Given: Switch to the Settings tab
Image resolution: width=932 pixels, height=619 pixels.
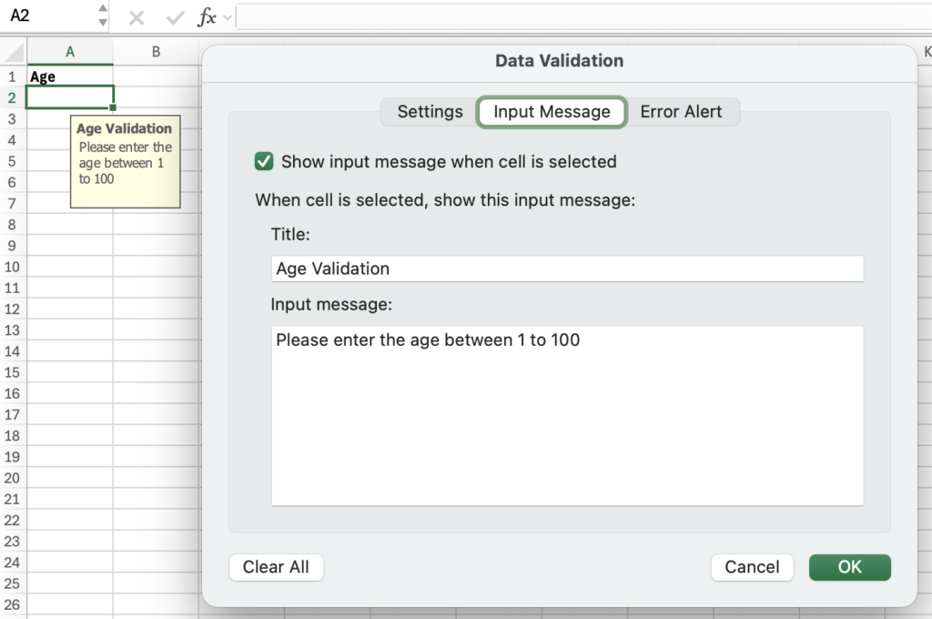Looking at the screenshot, I should tap(430, 112).
